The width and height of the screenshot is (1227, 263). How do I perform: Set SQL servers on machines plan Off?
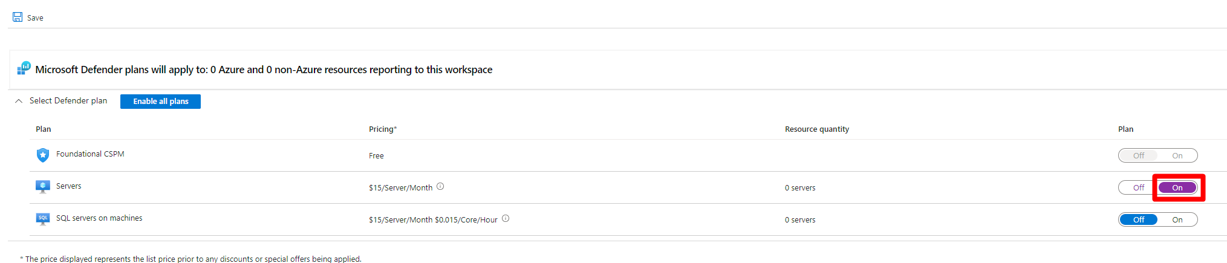[1138, 219]
